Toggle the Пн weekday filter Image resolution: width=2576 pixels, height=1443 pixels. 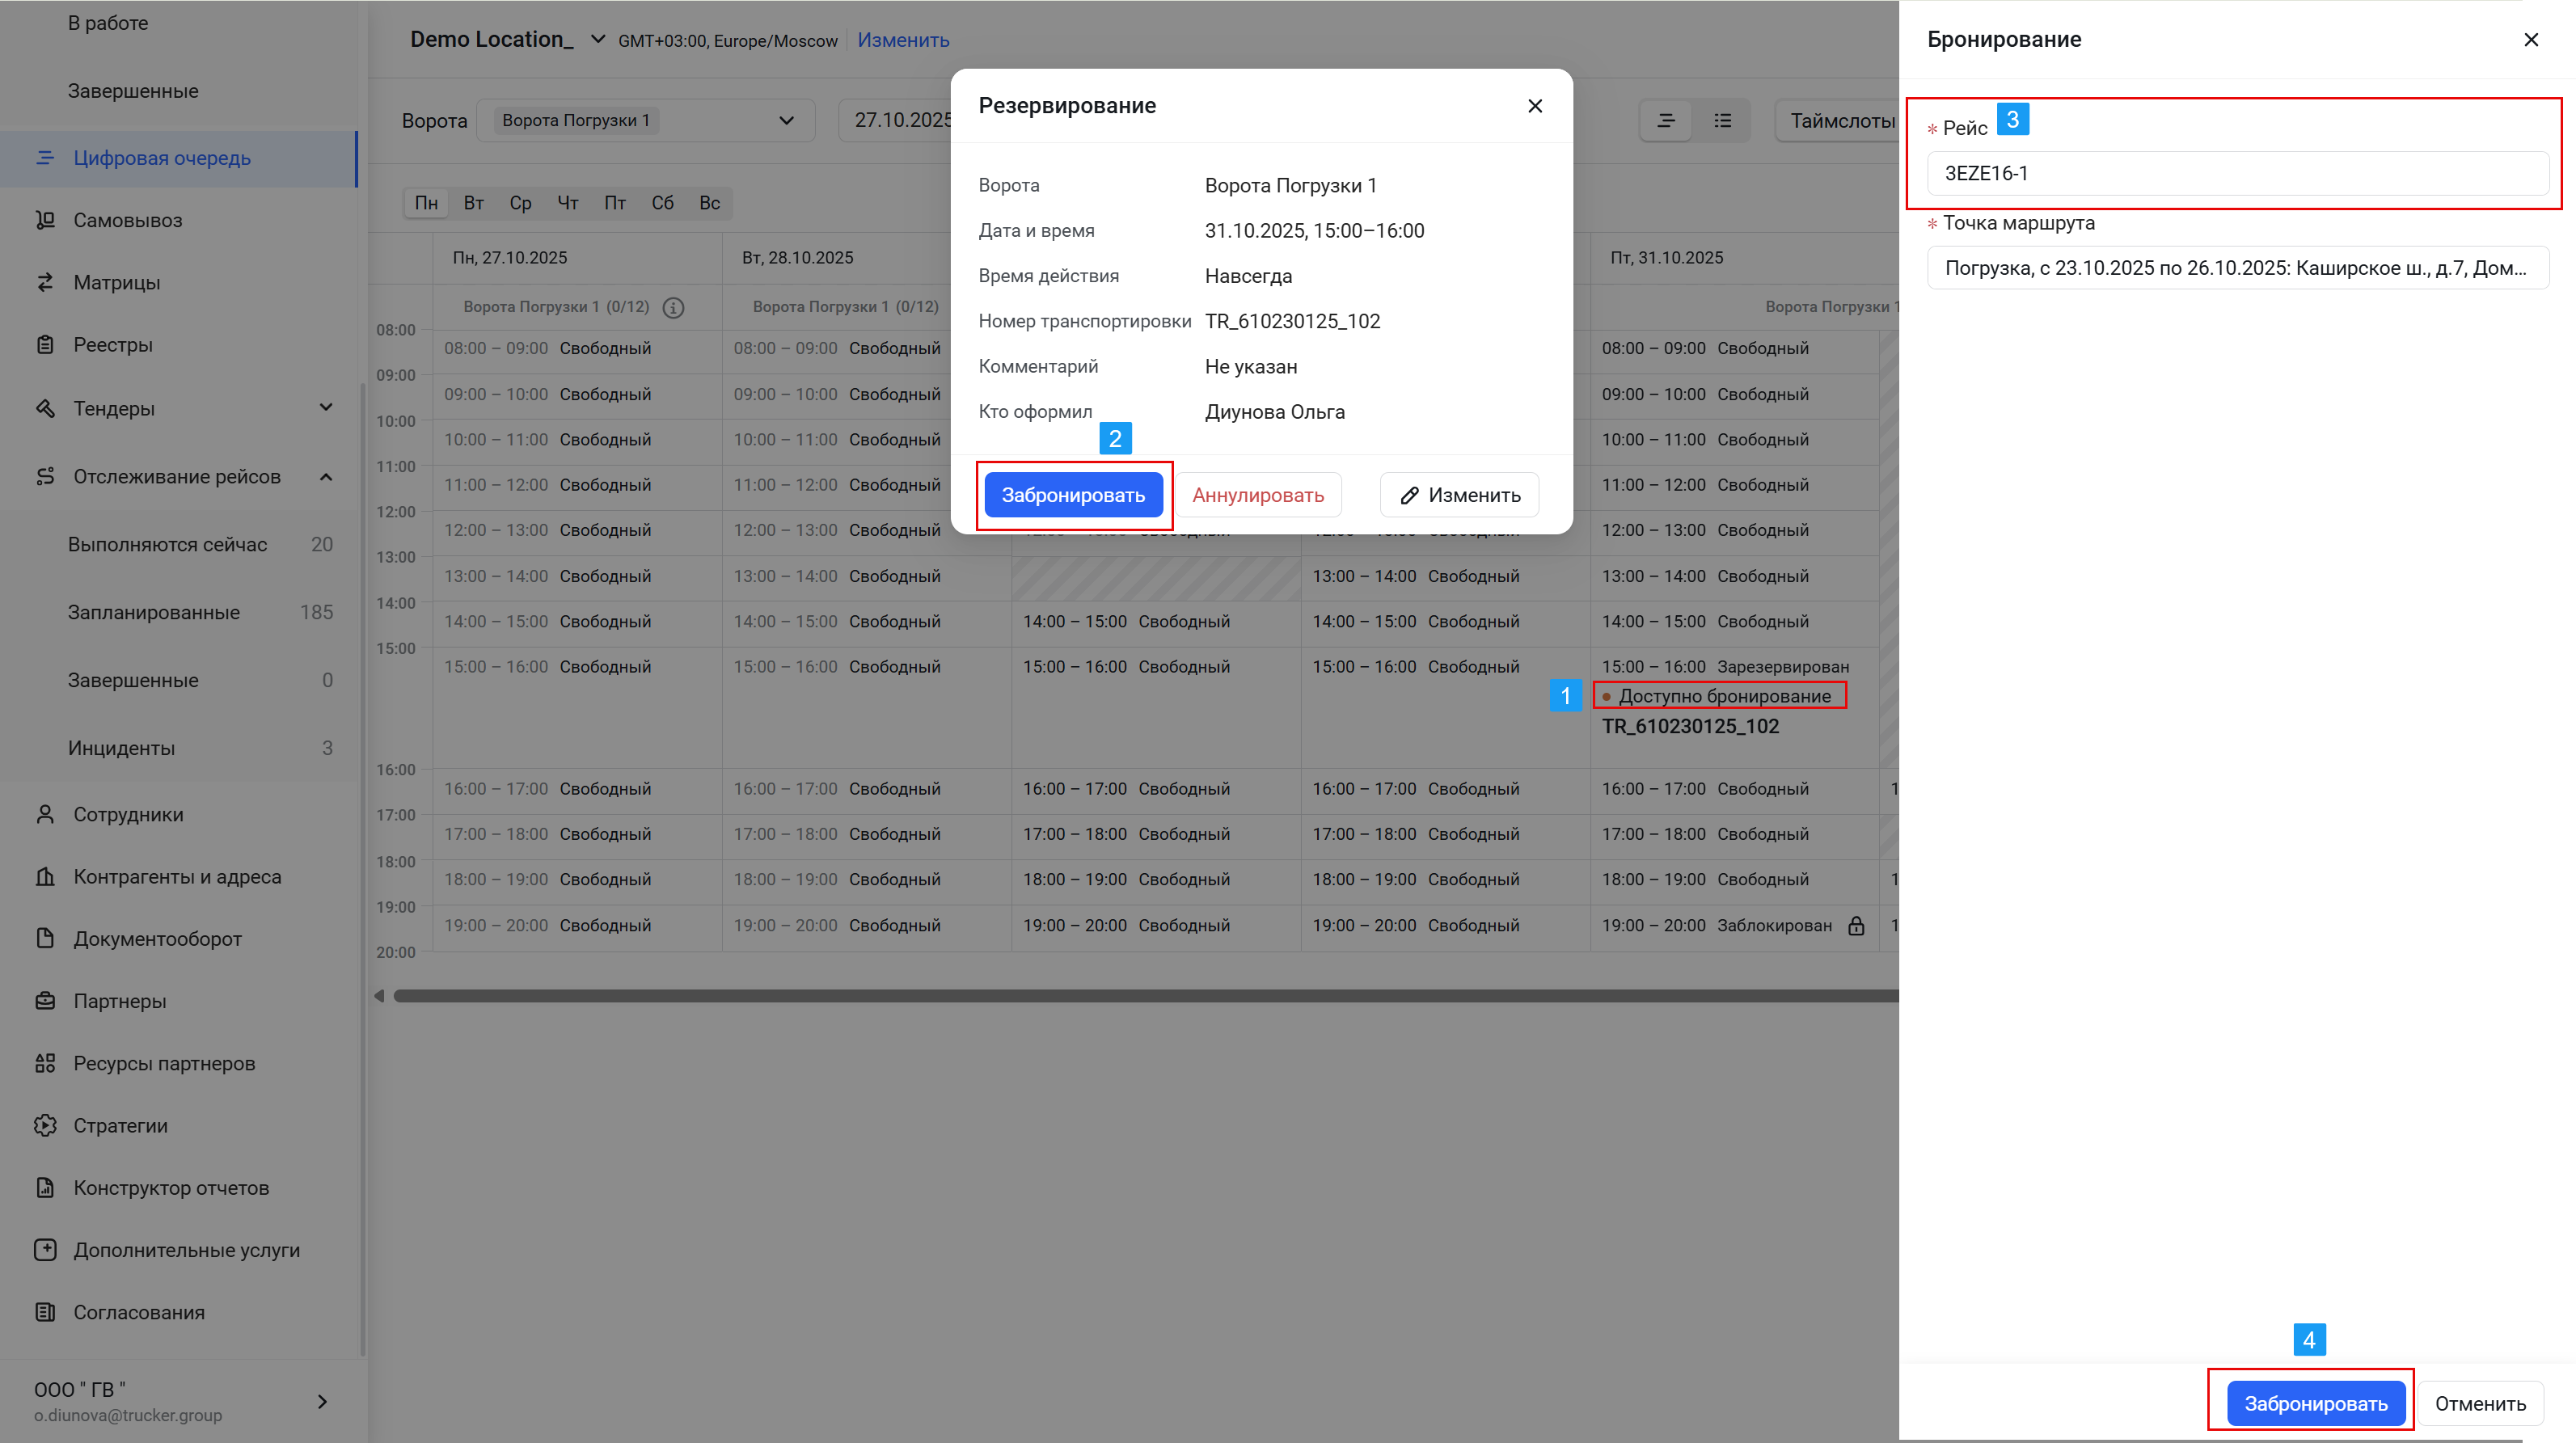point(426,203)
